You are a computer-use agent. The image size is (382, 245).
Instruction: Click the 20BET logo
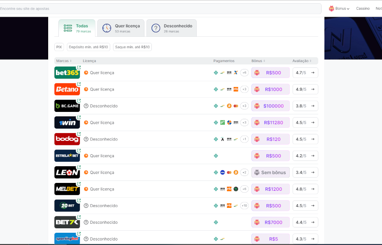point(67,205)
